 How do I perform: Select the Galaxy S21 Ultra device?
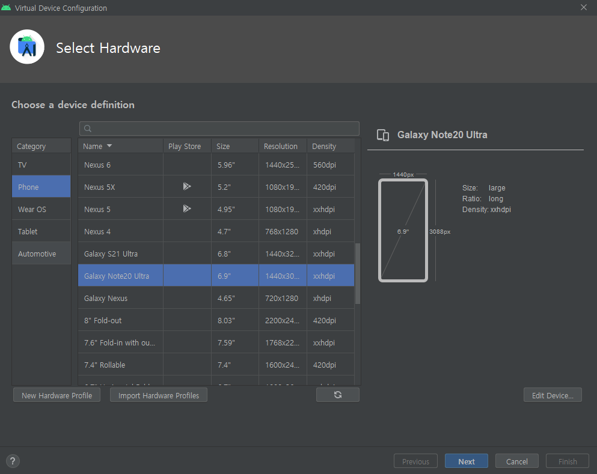(x=216, y=254)
